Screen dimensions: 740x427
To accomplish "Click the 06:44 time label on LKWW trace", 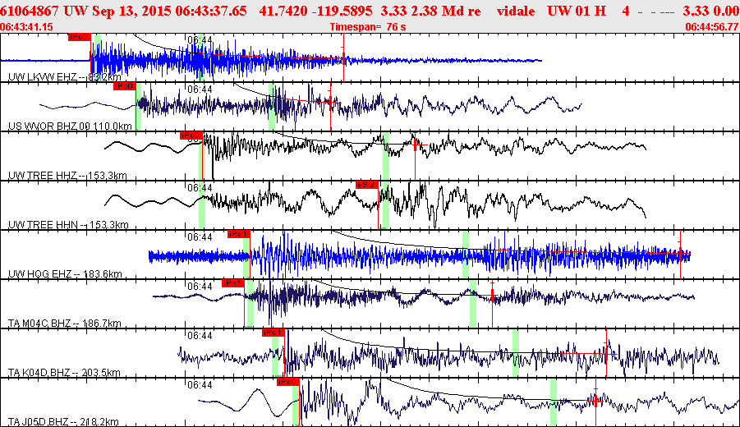I will click(200, 40).
